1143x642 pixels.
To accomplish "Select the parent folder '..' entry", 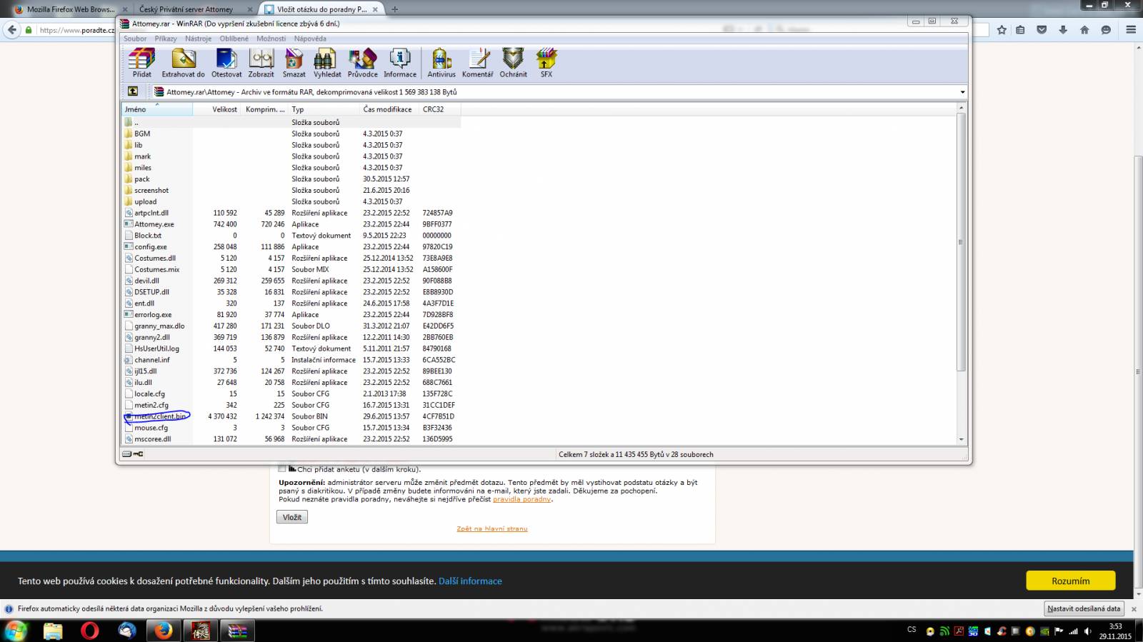I will pos(136,122).
